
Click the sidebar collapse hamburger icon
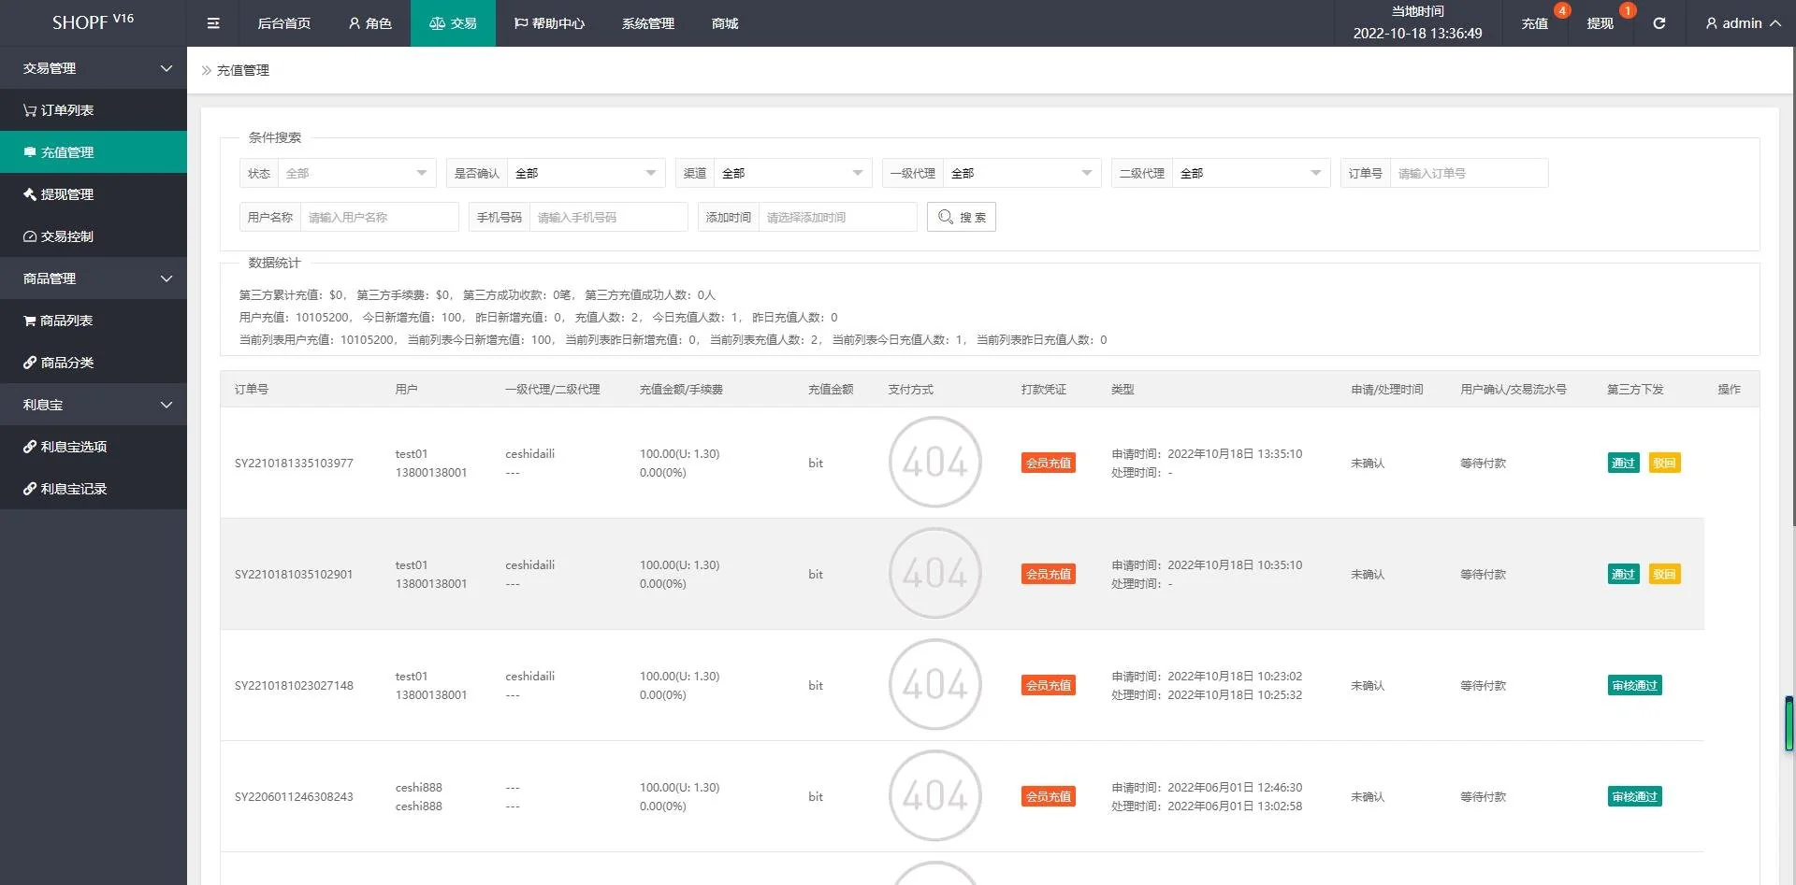click(213, 23)
